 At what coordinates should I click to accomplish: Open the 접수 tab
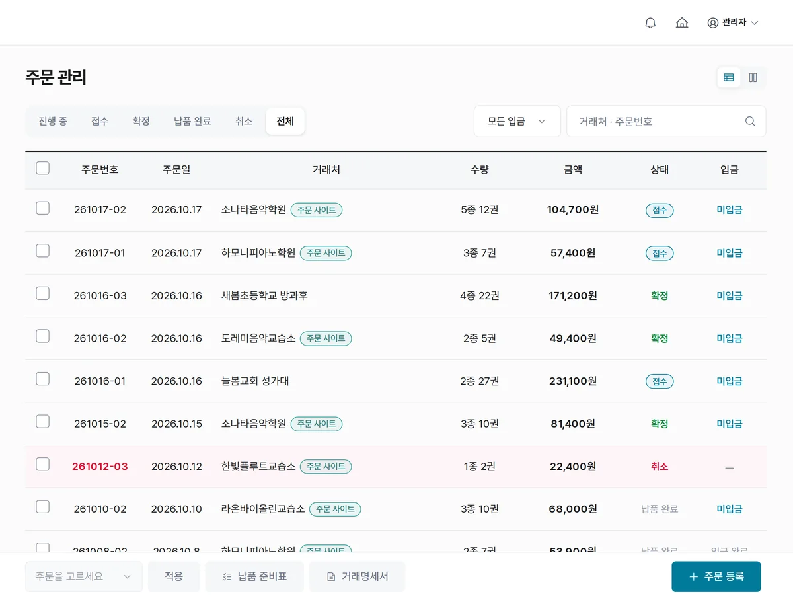100,121
